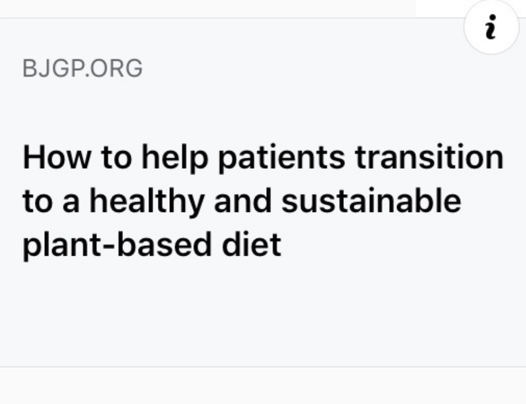Click the word 'healthy' in the headline
526x404 pixels.
pos(147,202)
